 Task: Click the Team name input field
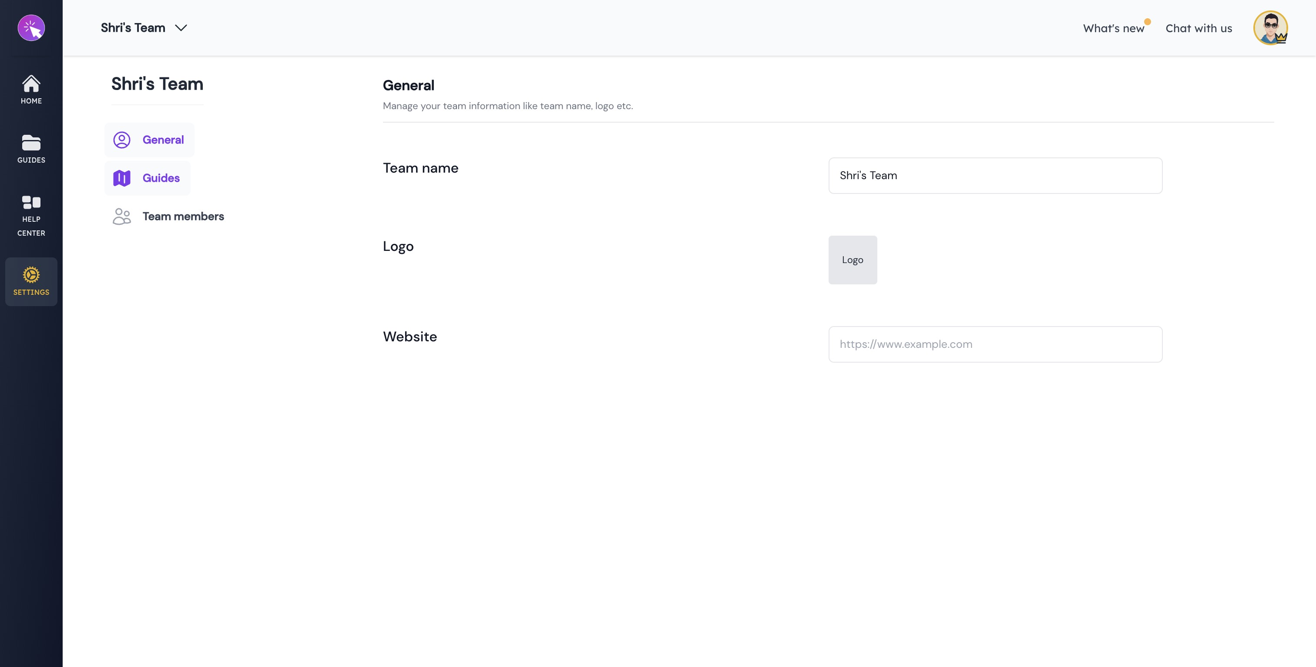point(995,176)
